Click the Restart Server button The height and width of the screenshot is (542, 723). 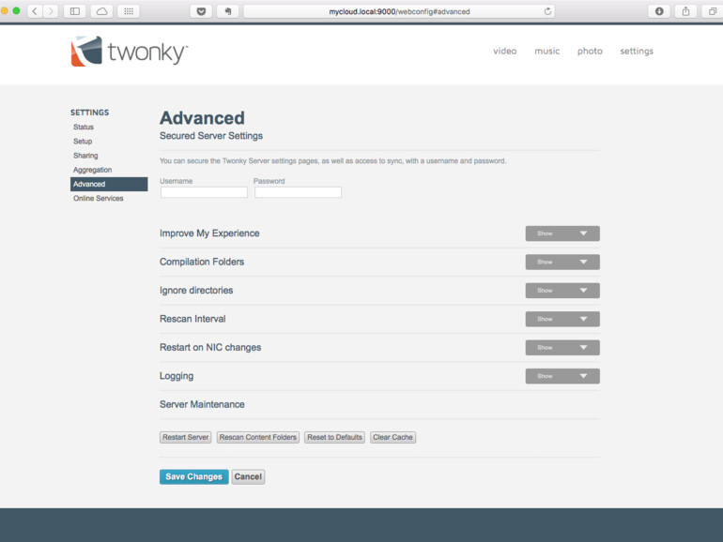point(185,437)
